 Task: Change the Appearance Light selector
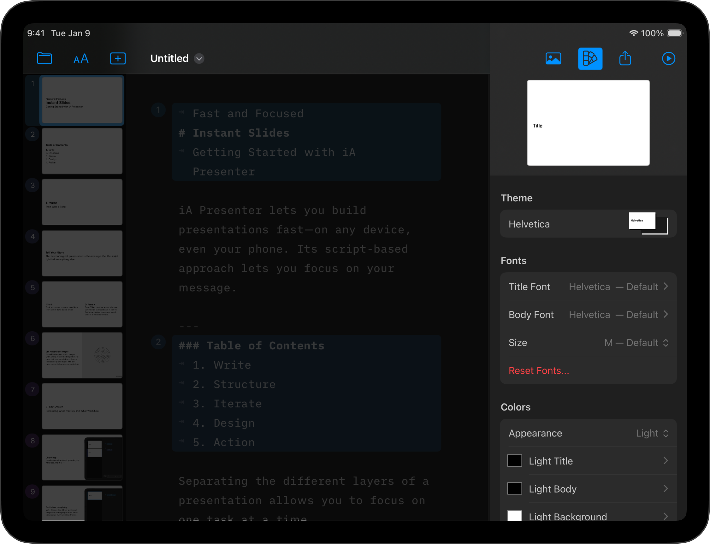pyautogui.click(x=652, y=433)
